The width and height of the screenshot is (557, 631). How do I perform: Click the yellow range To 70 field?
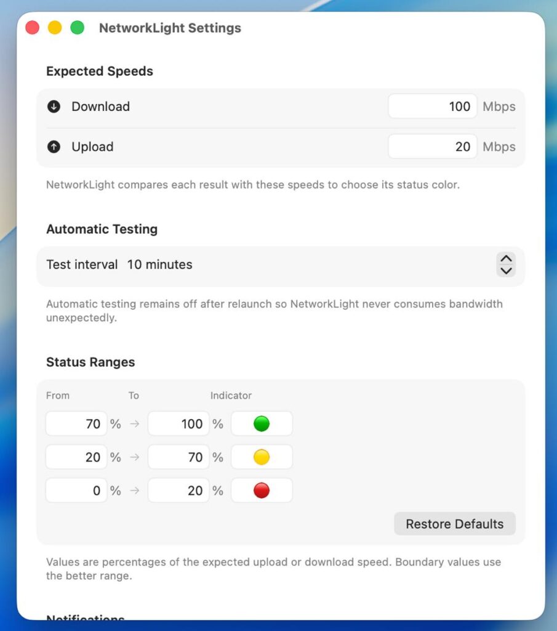(178, 457)
